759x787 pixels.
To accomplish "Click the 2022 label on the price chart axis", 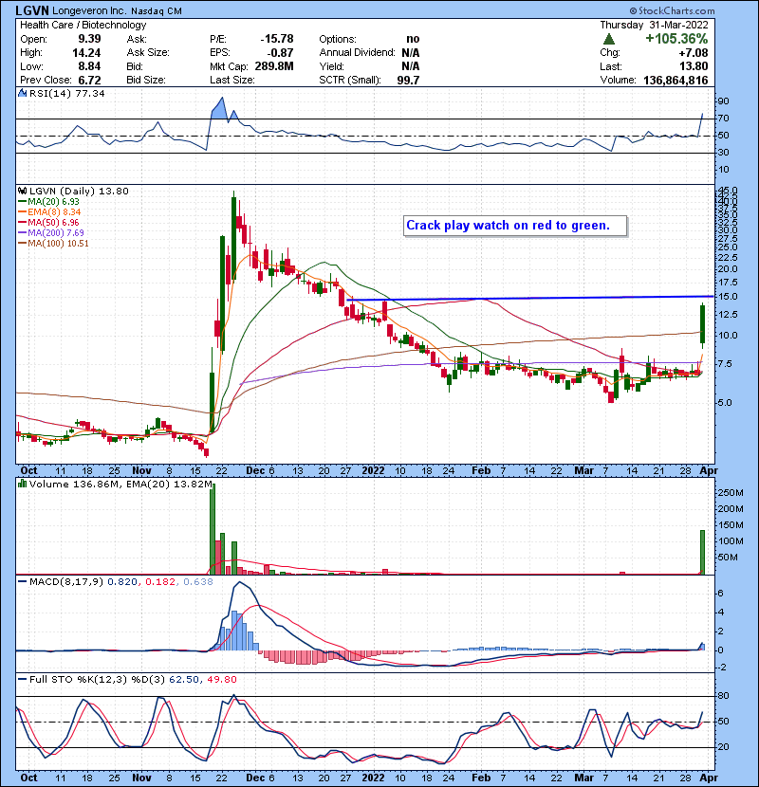I will pos(373,470).
